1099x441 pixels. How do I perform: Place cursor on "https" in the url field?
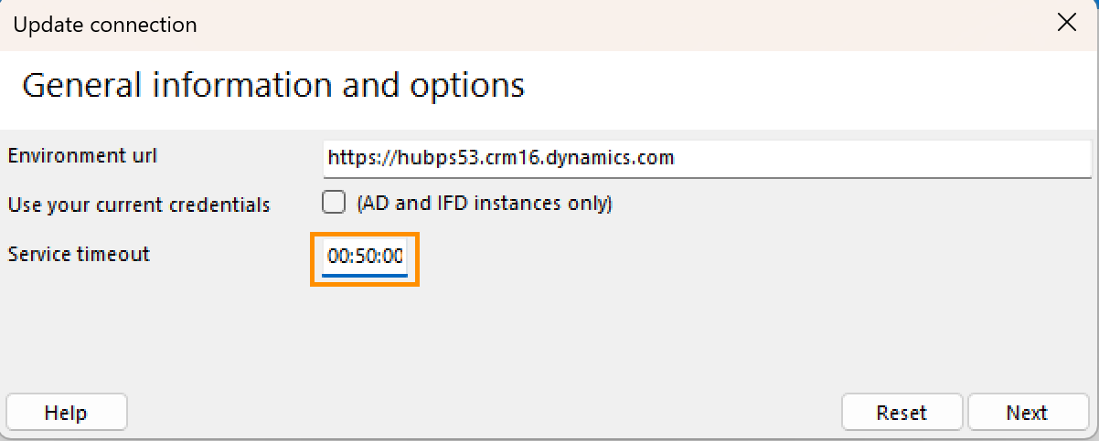347,158
